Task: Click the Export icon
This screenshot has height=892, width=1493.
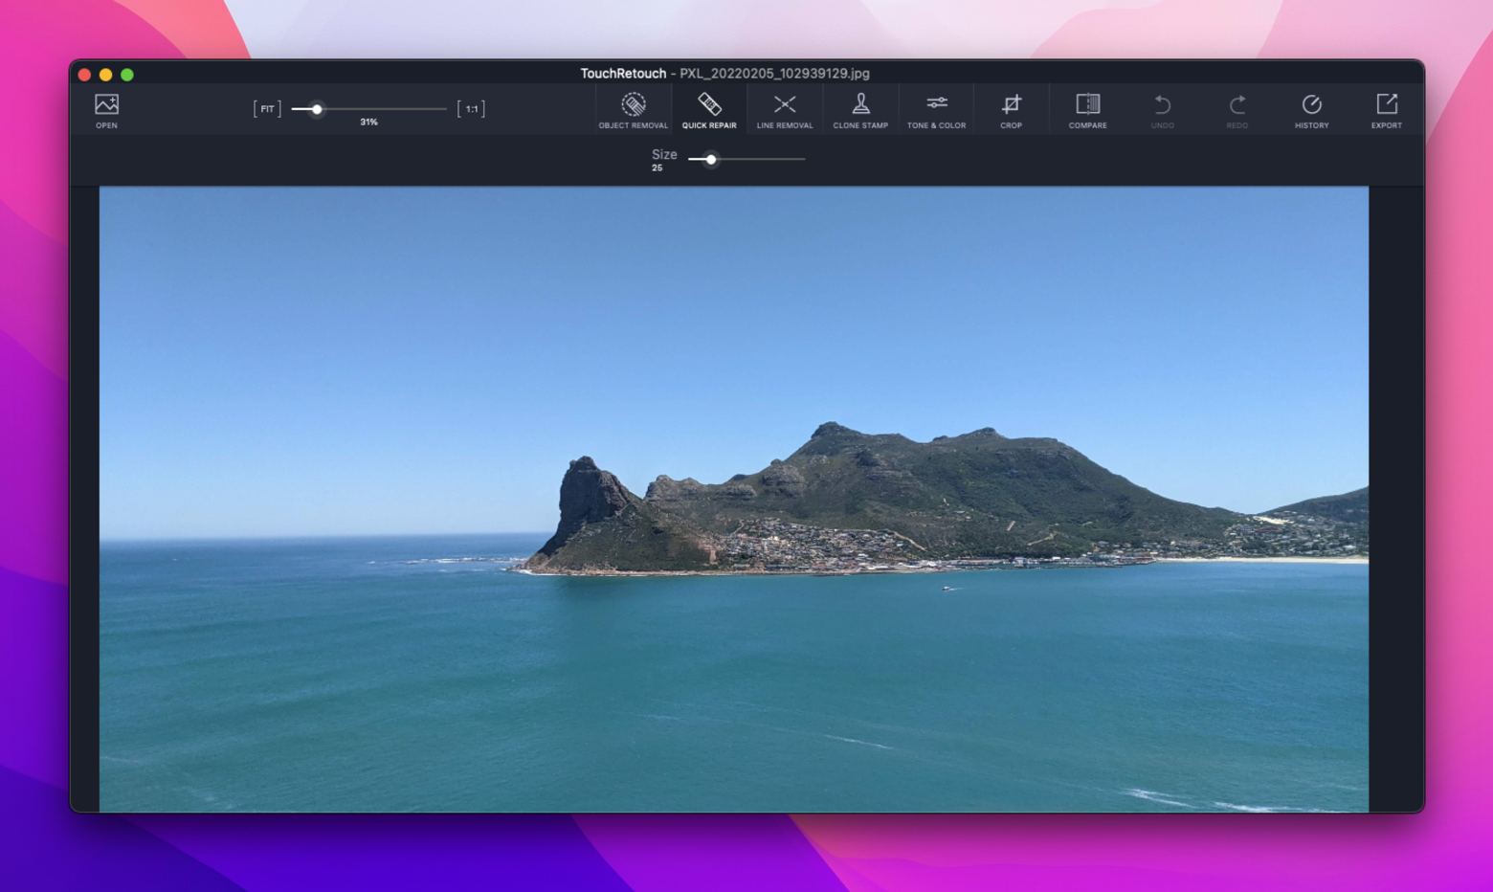Action: [x=1386, y=108]
